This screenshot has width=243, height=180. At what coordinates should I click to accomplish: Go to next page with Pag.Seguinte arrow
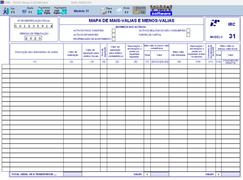coord(64,12)
